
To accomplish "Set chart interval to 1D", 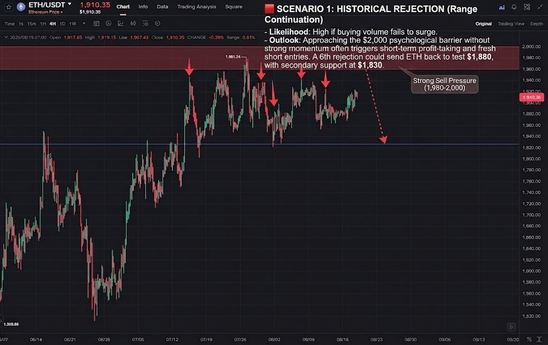I will point(62,23).
